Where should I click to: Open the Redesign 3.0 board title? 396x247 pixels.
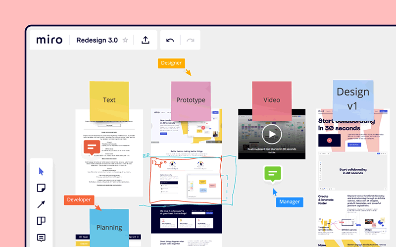tap(97, 40)
